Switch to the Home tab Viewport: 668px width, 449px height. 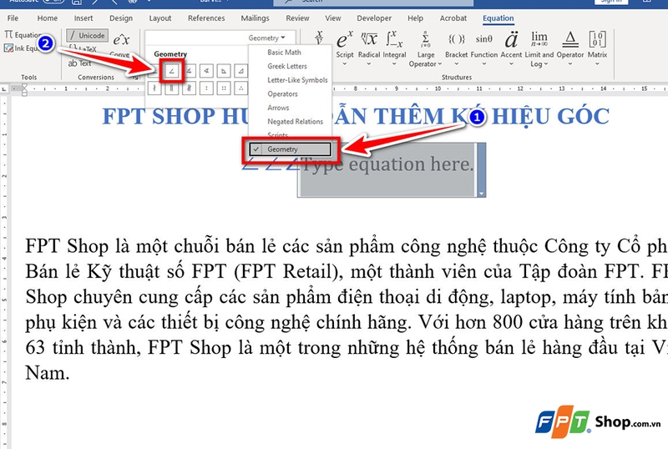tap(48, 18)
